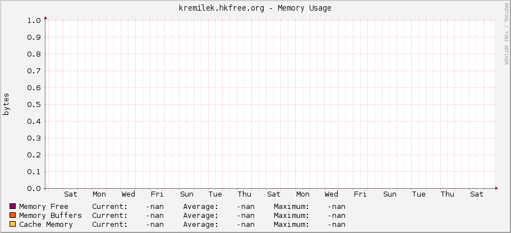Click the 'Memory Buffers' legend label

click(x=50, y=216)
